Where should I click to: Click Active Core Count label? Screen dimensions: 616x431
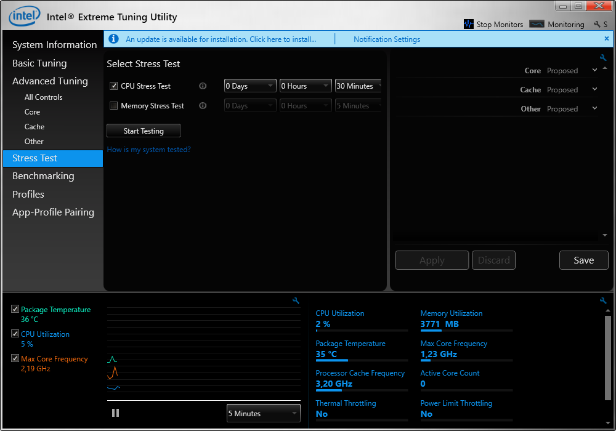click(x=450, y=373)
